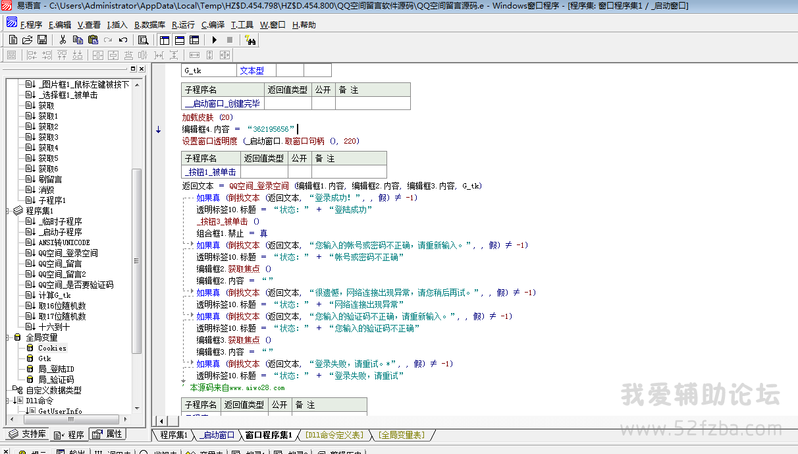Click editor horizontal scroll left arrow

(161, 420)
